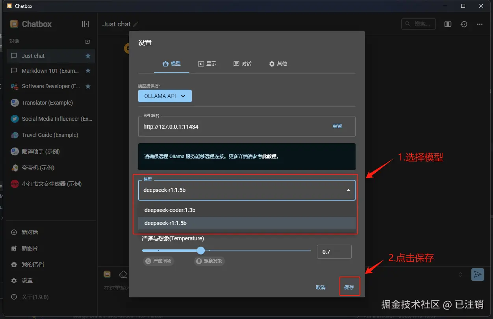Select deepseek-coder:1.3b from the model list

247,210
